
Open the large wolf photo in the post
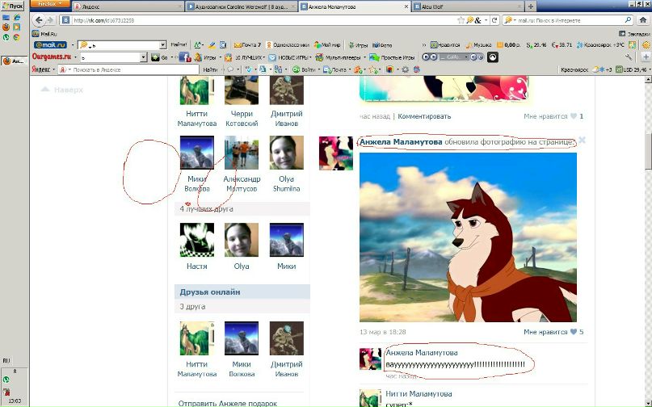coord(468,237)
